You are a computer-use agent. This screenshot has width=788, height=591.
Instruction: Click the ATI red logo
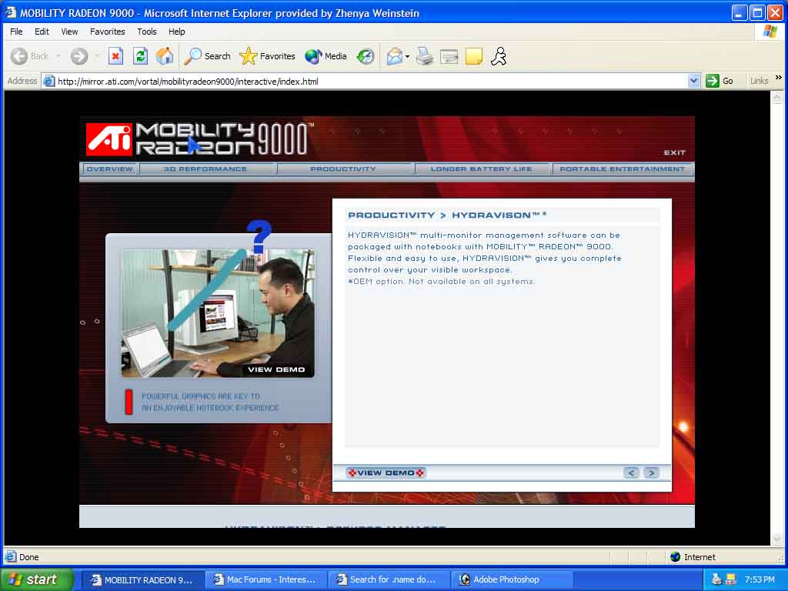[x=109, y=139]
